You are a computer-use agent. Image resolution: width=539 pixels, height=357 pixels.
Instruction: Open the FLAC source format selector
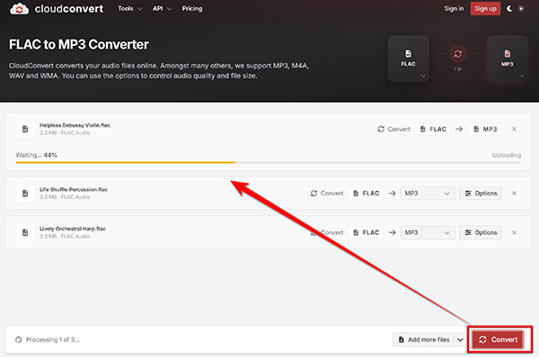(409, 59)
